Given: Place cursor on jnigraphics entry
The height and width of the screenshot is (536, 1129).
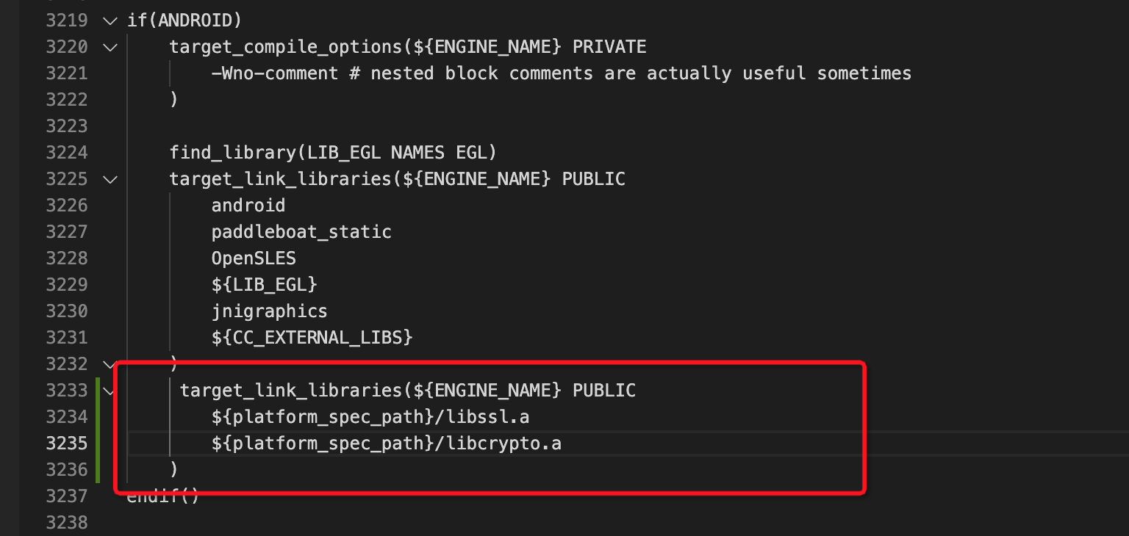Looking at the screenshot, I should click(269, 311).
